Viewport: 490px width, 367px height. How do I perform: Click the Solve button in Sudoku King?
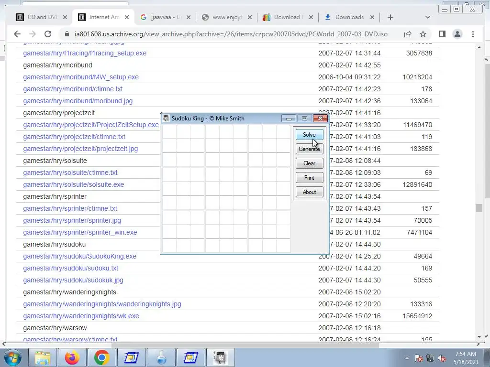tap(309, 134)
